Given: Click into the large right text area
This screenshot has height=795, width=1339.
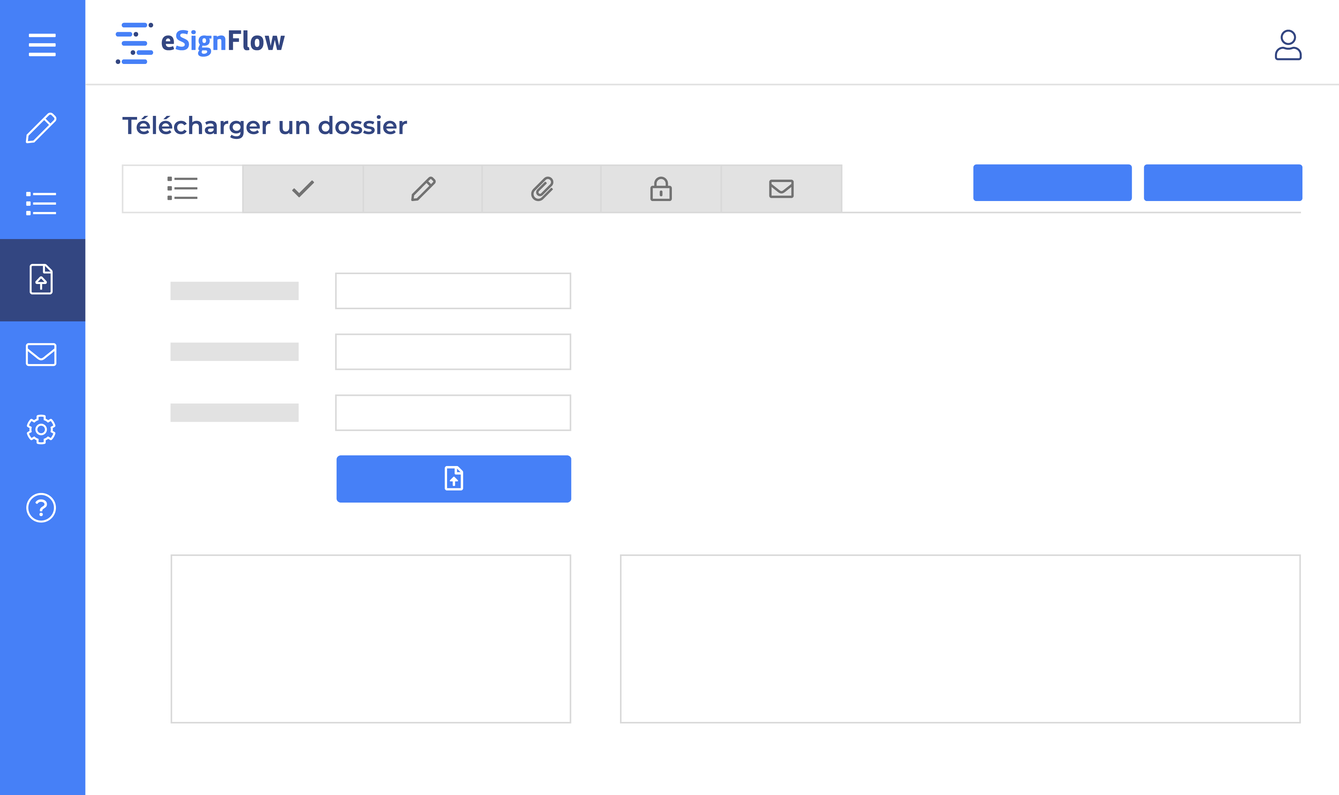Looking at the screenshot, I should 960,639.
